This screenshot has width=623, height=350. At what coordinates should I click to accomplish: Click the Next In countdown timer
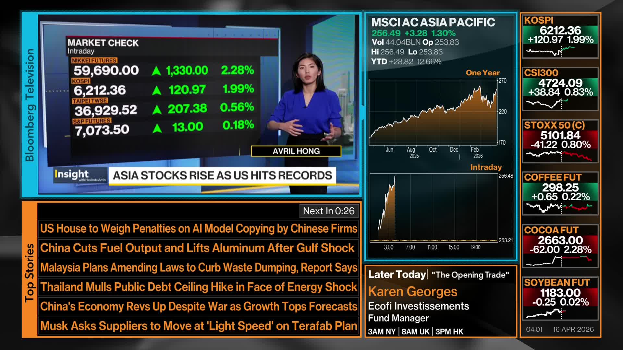click(328, 211)
